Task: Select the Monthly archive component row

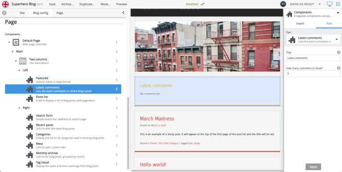Action: click(x=63, y=155)
